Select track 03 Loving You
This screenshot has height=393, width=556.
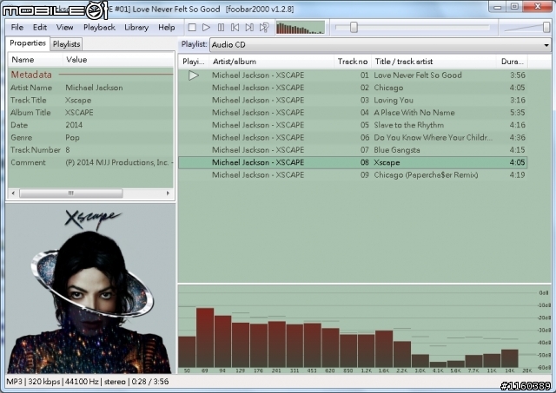(x=353, y=100)
